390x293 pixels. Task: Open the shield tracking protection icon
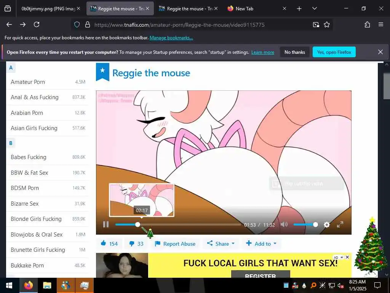click(x=77, y=24)
